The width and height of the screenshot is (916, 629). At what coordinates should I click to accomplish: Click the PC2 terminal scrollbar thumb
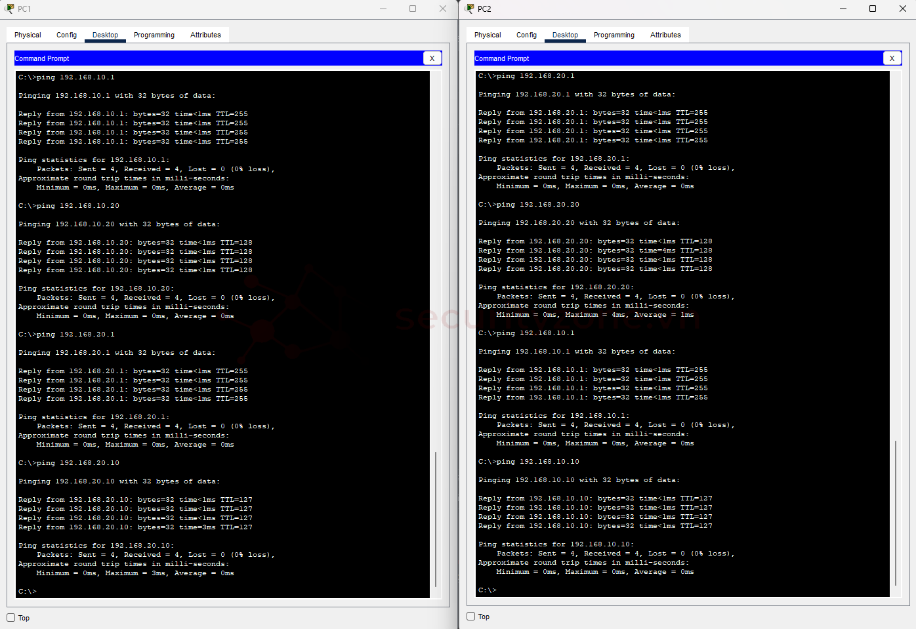pyautogui.click(x=896, y=513)
